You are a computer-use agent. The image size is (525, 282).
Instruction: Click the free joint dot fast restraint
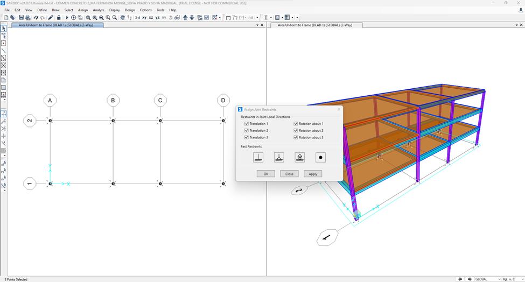(320, 157)
